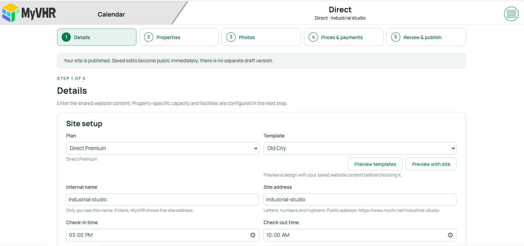This screenshot has height=246, width=524.
Task: Open the Check-out time clock picker
Action: (x=450, y=235)
